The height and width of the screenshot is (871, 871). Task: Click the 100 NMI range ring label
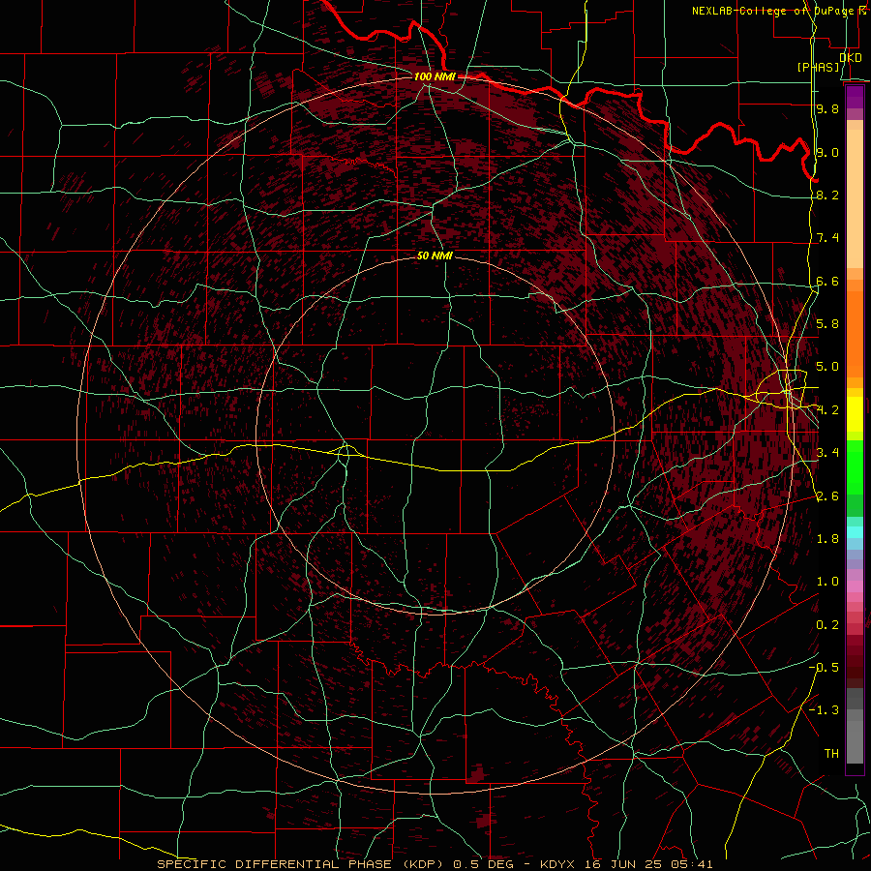tap(435, 76)
